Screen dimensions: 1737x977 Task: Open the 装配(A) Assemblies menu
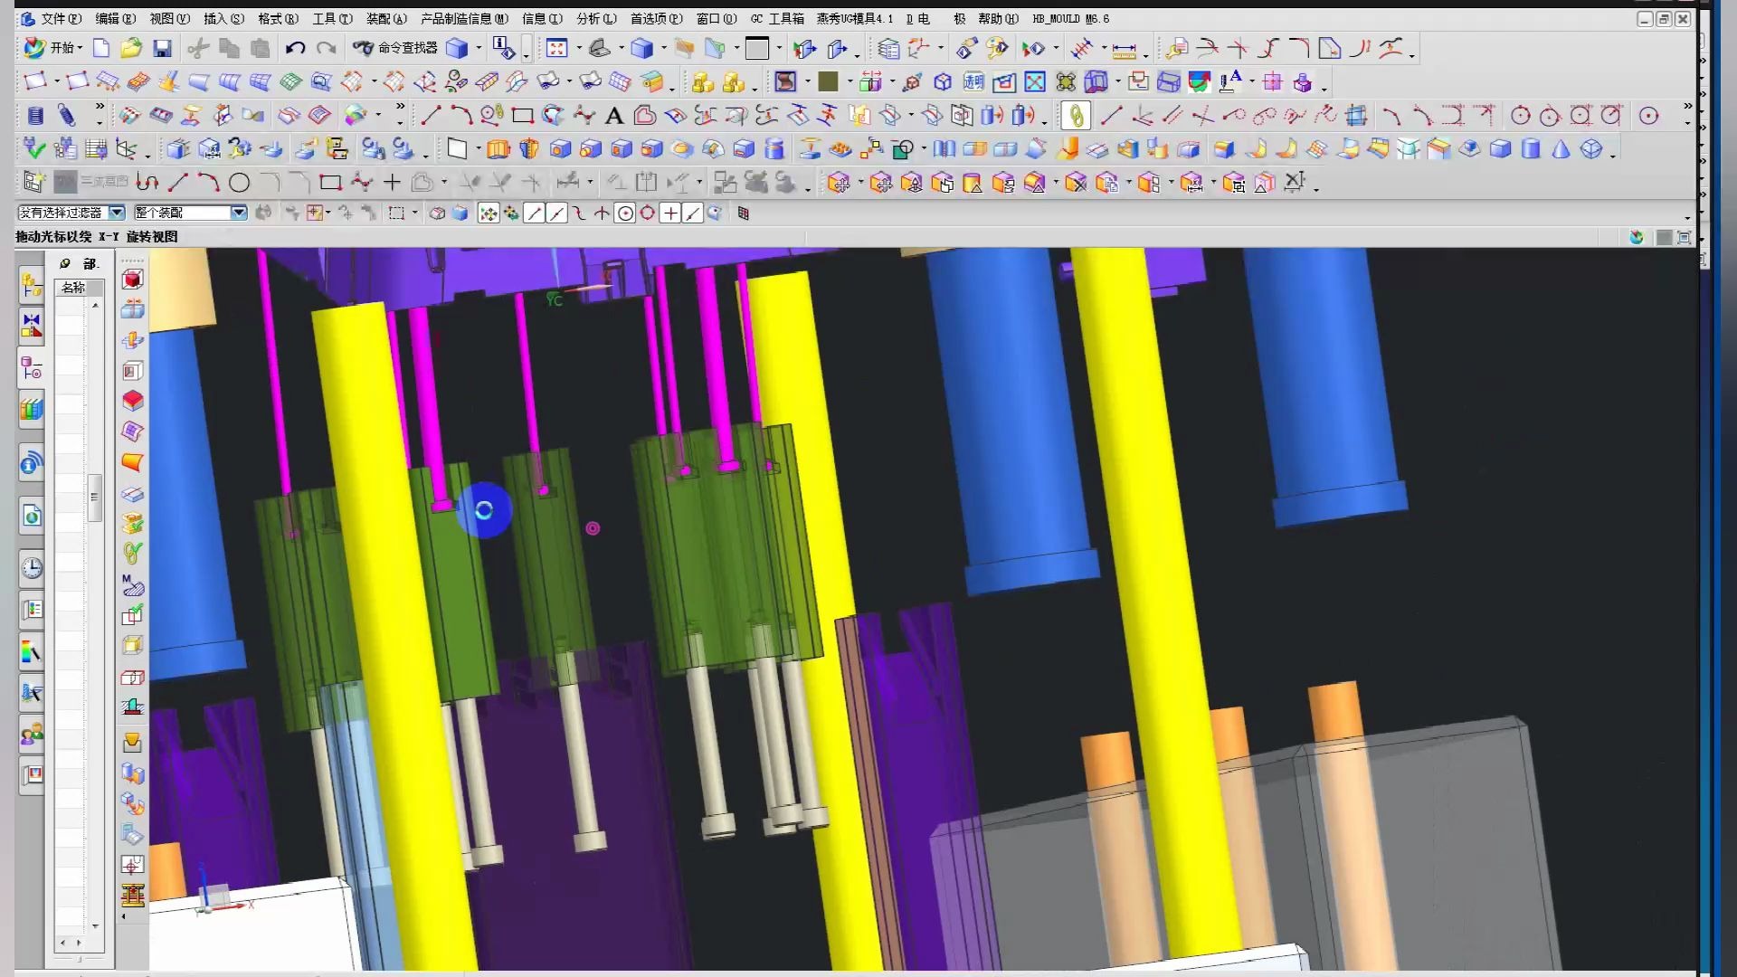[x=386, y=18]
